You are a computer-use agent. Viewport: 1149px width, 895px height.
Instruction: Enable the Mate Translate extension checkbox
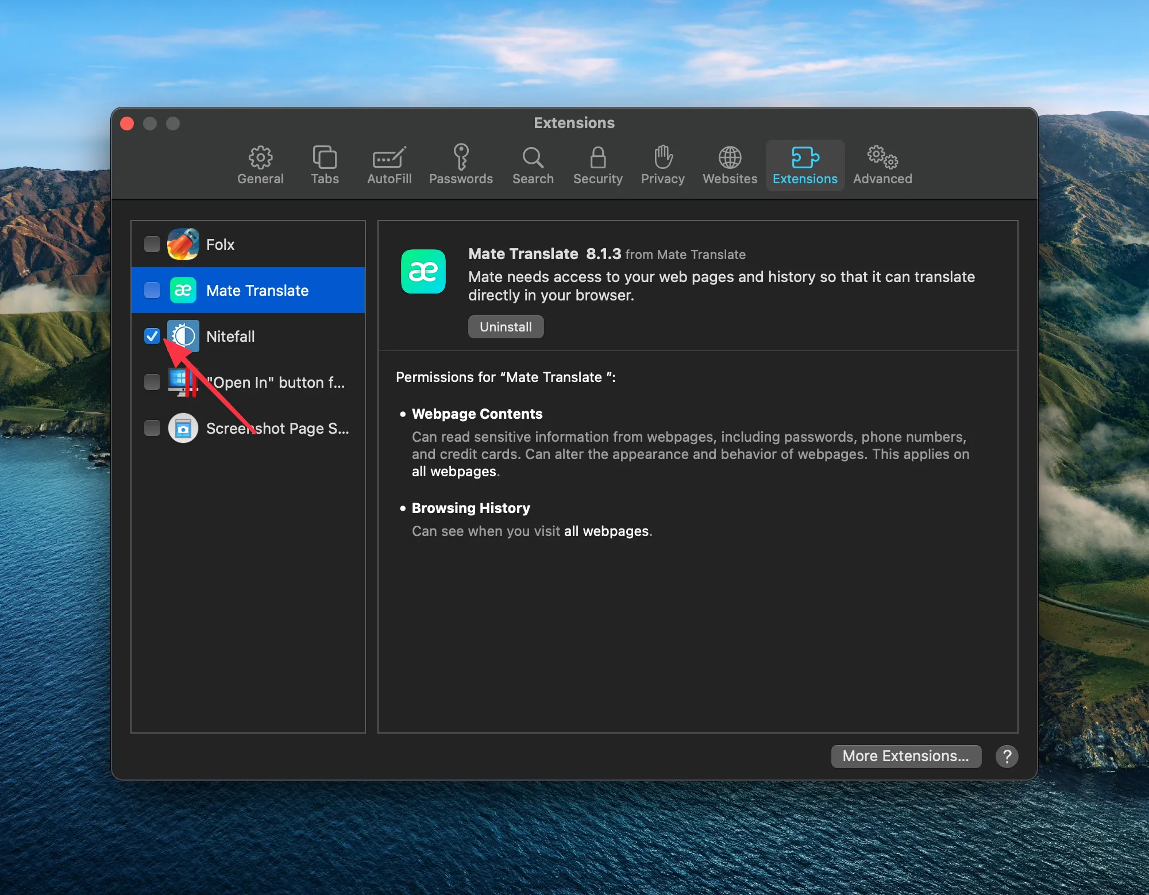click(152, 290)
